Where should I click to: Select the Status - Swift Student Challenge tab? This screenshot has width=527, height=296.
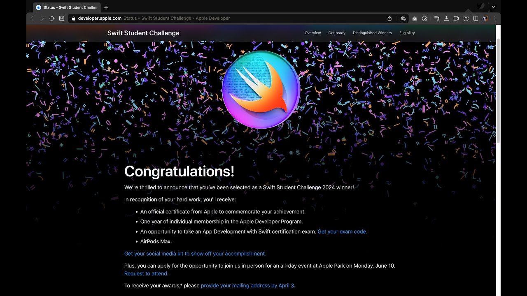[x=66, y=7]
